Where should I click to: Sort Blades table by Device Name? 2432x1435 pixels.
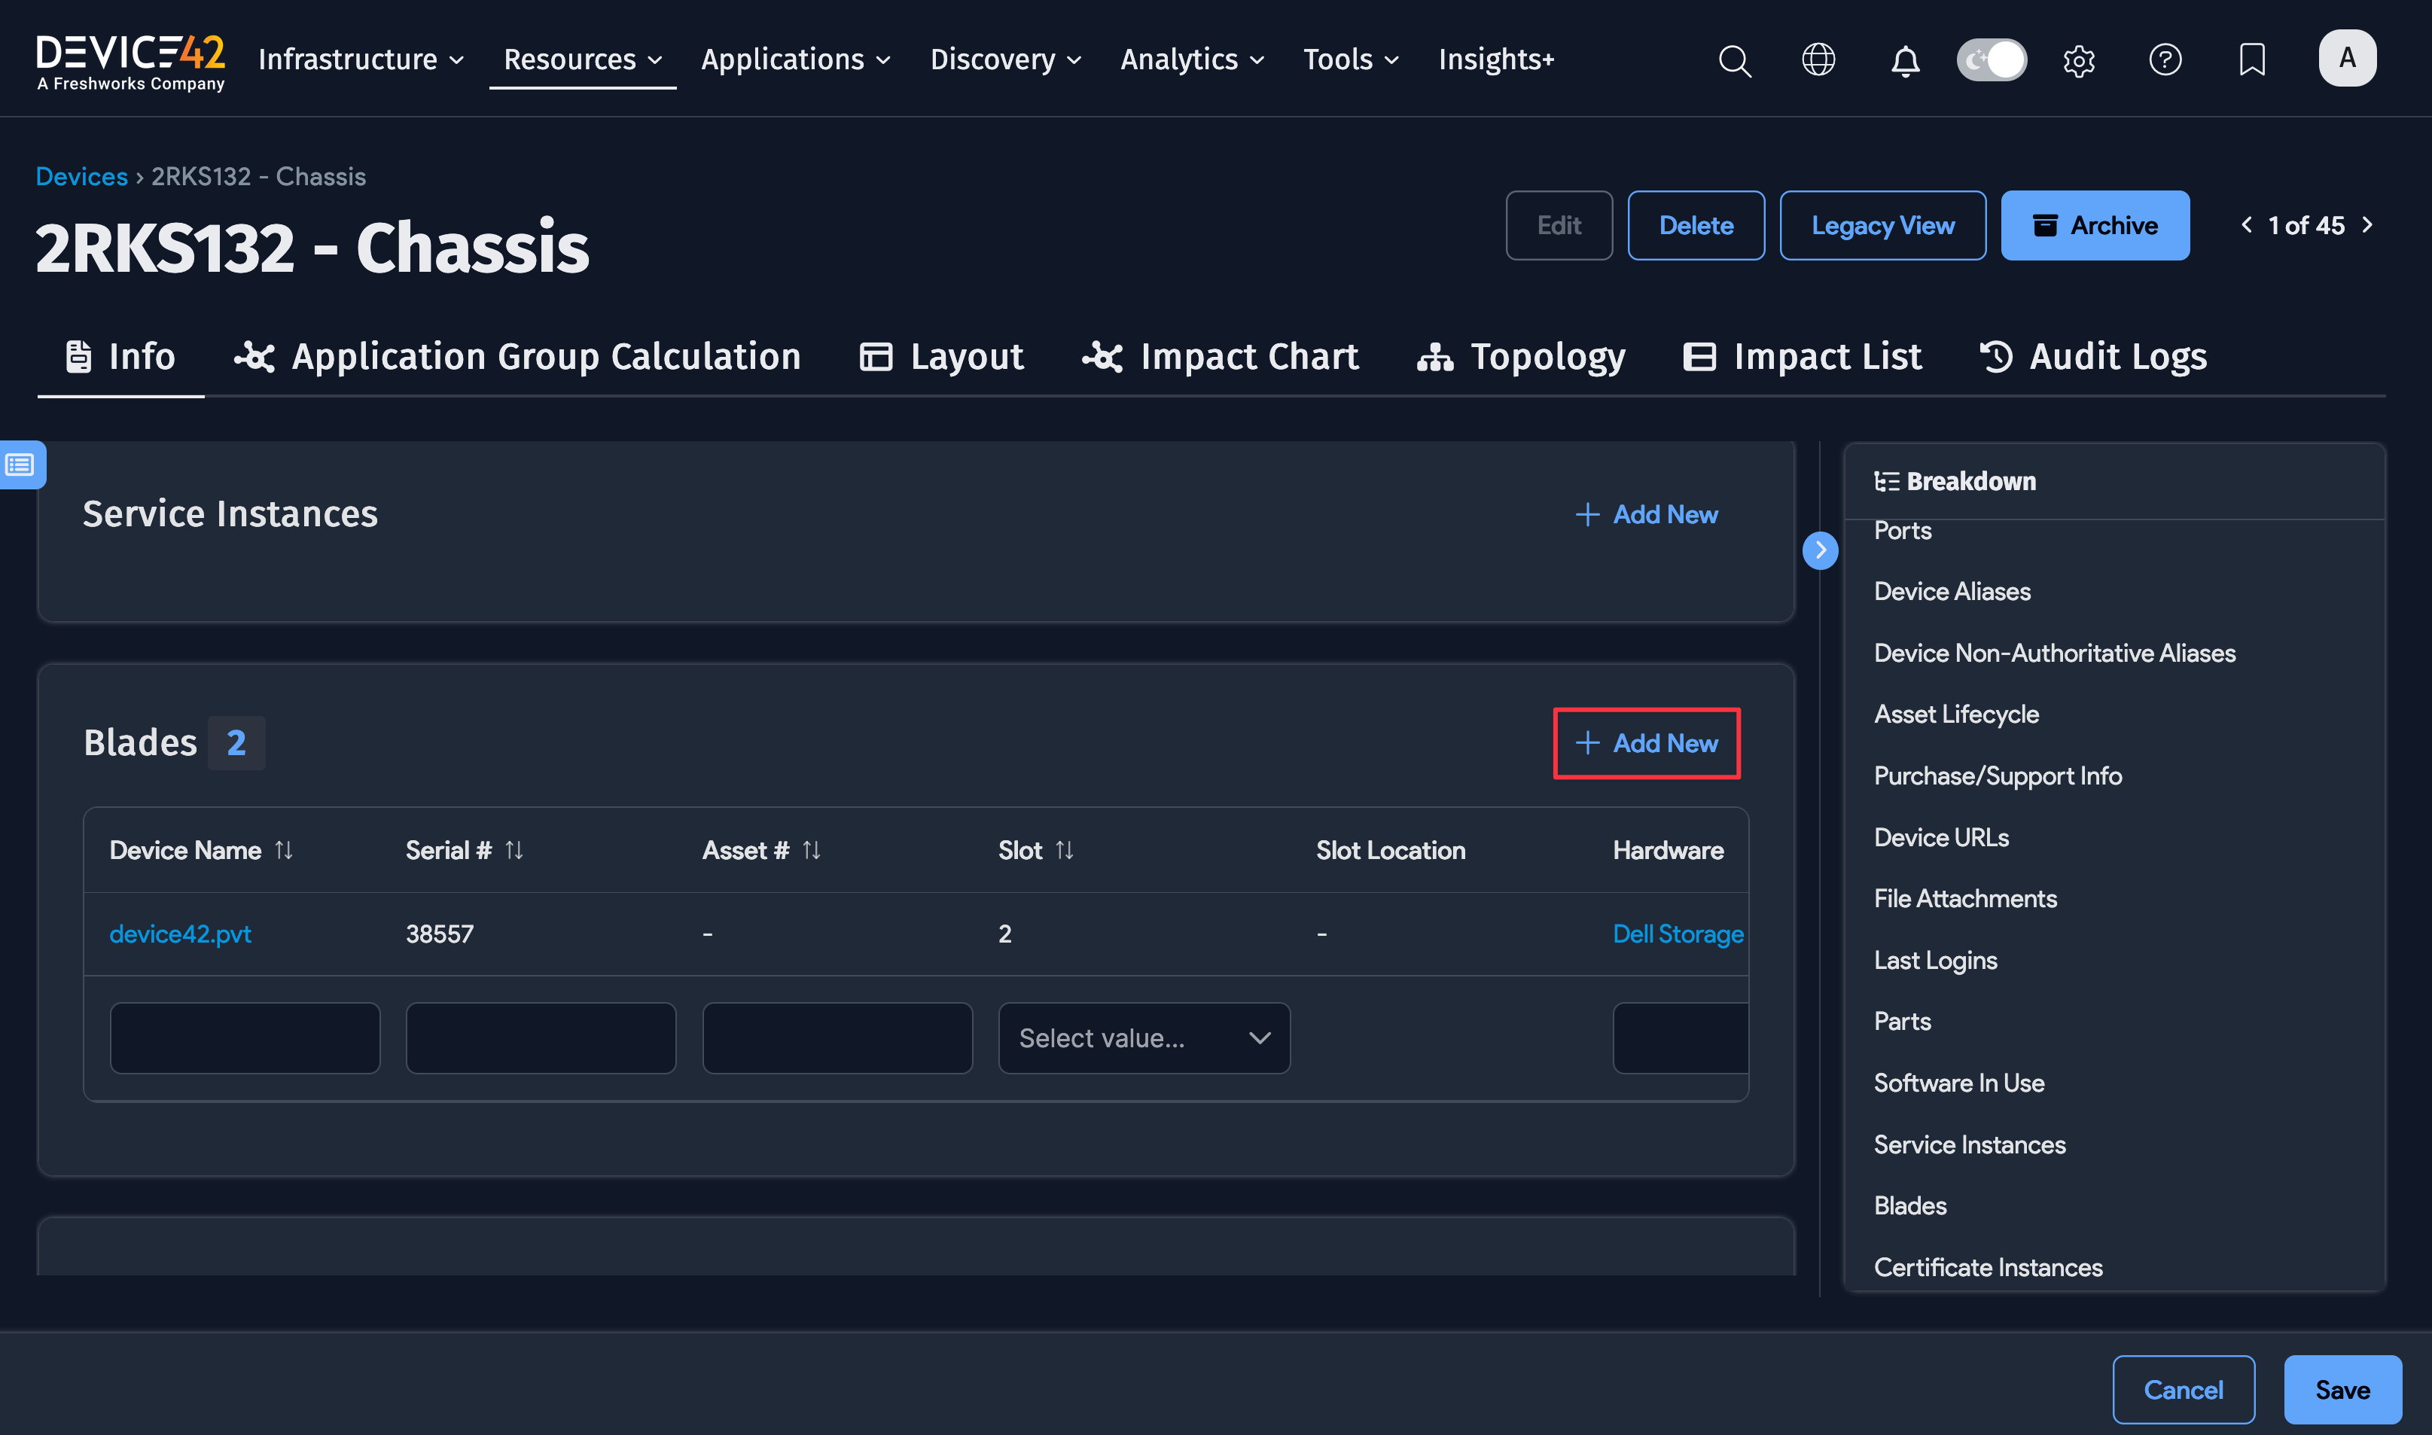283,850
